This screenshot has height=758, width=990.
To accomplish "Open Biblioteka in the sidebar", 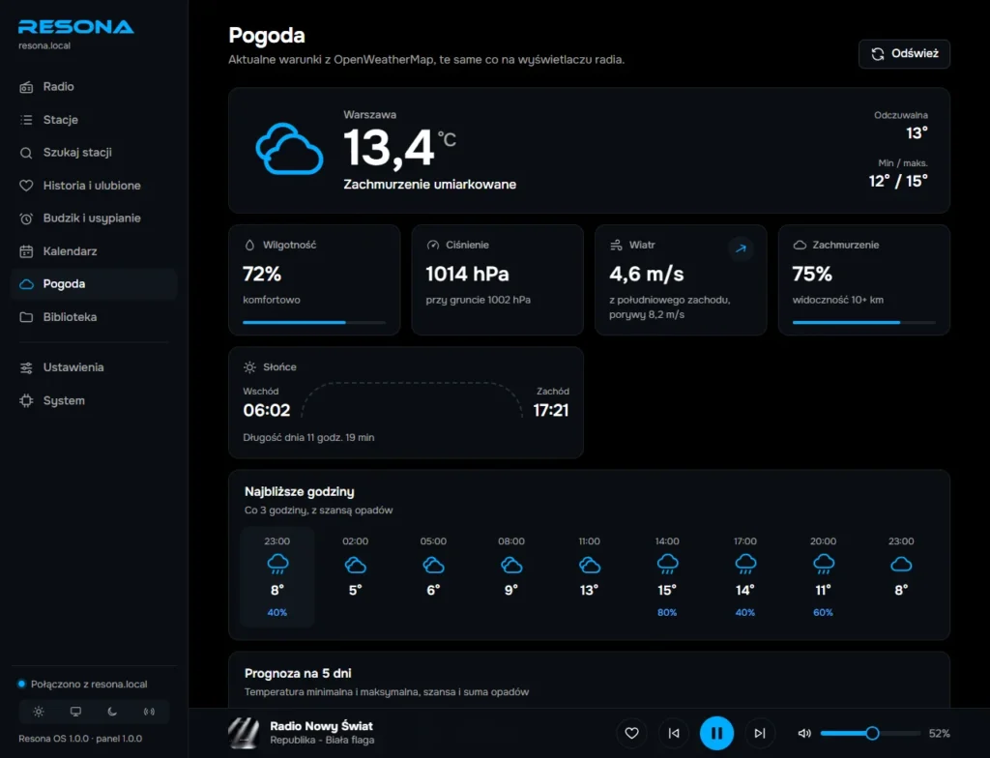I will click(94, 316).
